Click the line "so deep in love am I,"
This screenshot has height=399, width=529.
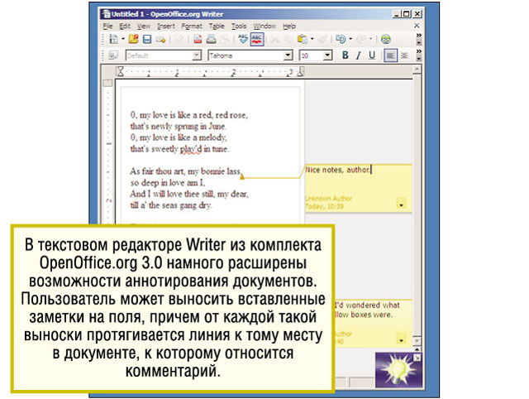pyautogui.click(x=168, y=183)
